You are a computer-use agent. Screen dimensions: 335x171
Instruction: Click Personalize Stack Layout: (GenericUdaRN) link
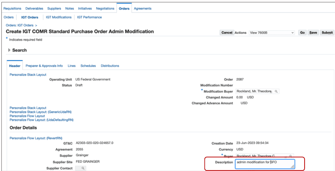click(41, 112)
